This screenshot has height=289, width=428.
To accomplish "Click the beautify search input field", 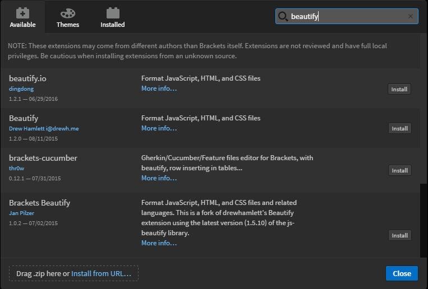I will (x=348, y=16).
